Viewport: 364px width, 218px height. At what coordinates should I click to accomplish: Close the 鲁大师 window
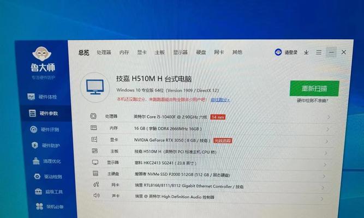tap(344, 52)
